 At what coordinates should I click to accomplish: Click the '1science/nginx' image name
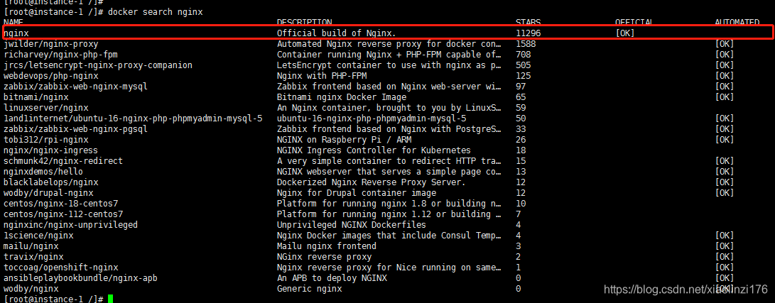click(38, 236)
